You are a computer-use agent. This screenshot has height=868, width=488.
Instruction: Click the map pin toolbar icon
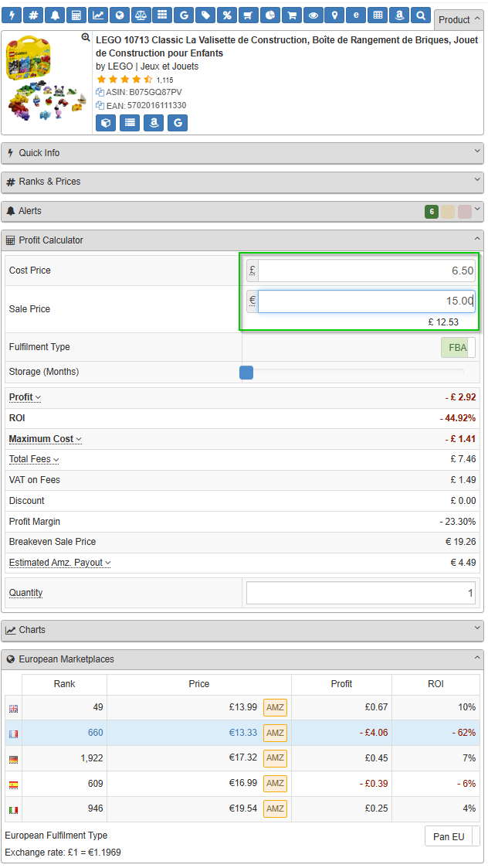point(335,15)
